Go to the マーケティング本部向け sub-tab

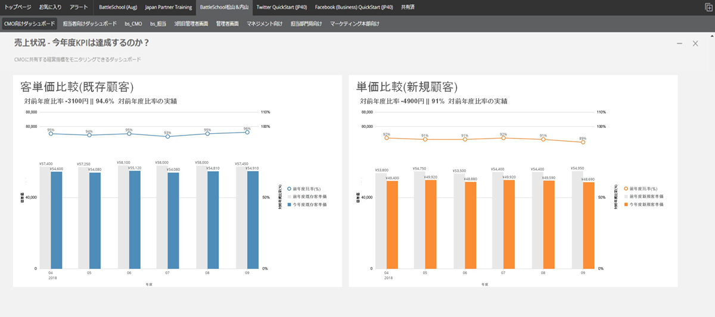tap(355, 24)
